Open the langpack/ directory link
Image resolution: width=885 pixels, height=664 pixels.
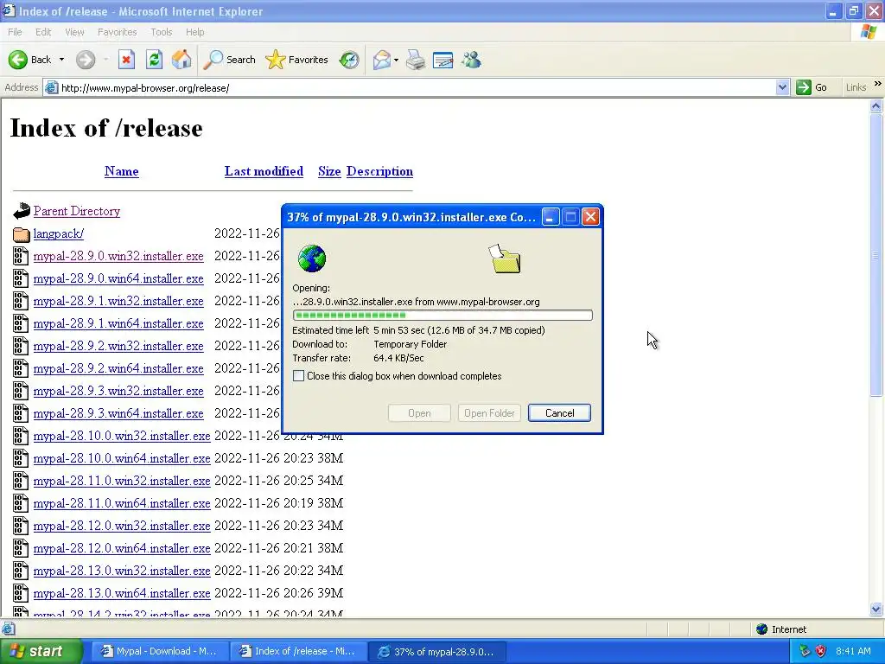click(58, 233)
